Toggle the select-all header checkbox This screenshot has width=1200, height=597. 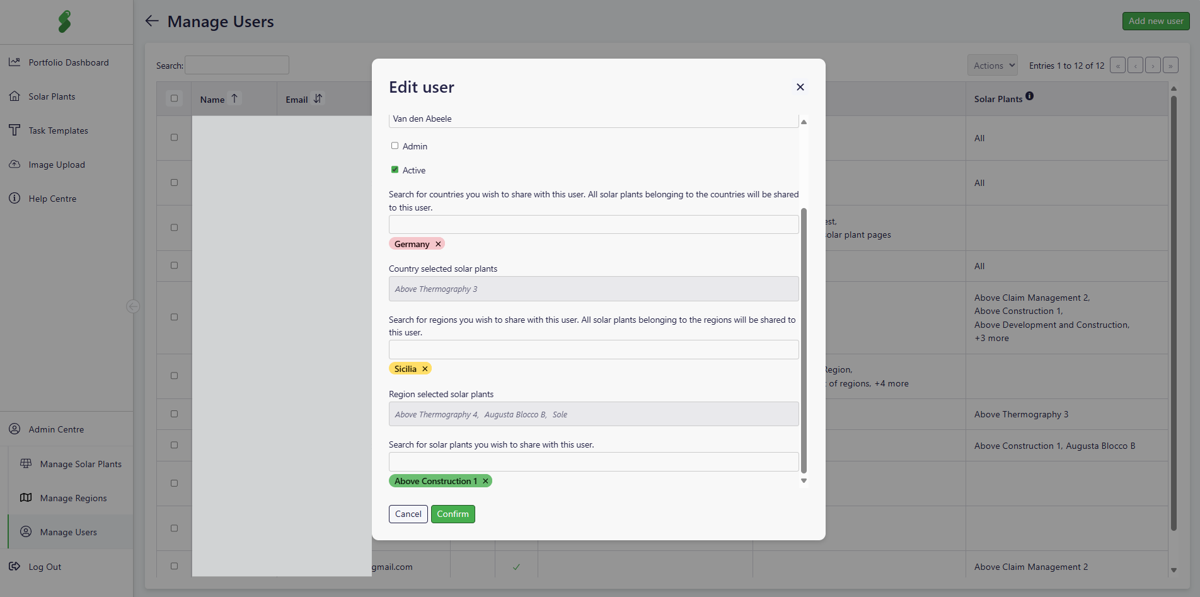175,98
